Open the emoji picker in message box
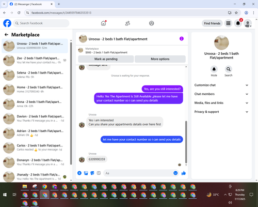This screenshot has width=258, height=207. [175, 173]
